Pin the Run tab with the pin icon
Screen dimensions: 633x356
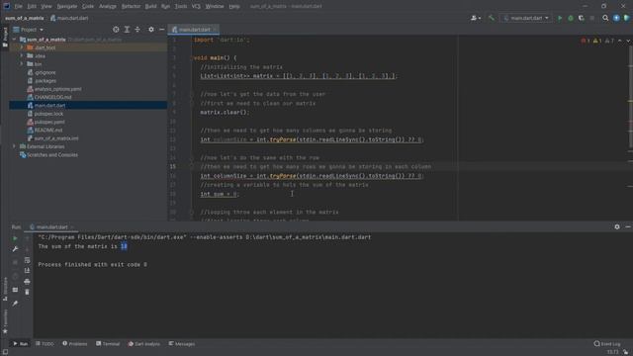click(x=15, y=304)
